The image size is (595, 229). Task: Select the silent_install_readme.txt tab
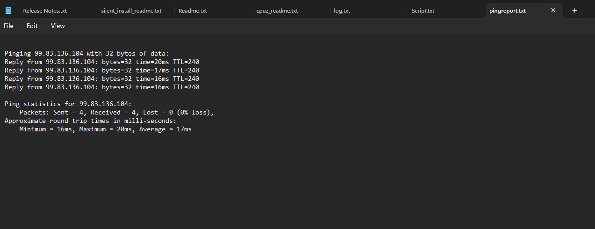click(x=131, y=11)
